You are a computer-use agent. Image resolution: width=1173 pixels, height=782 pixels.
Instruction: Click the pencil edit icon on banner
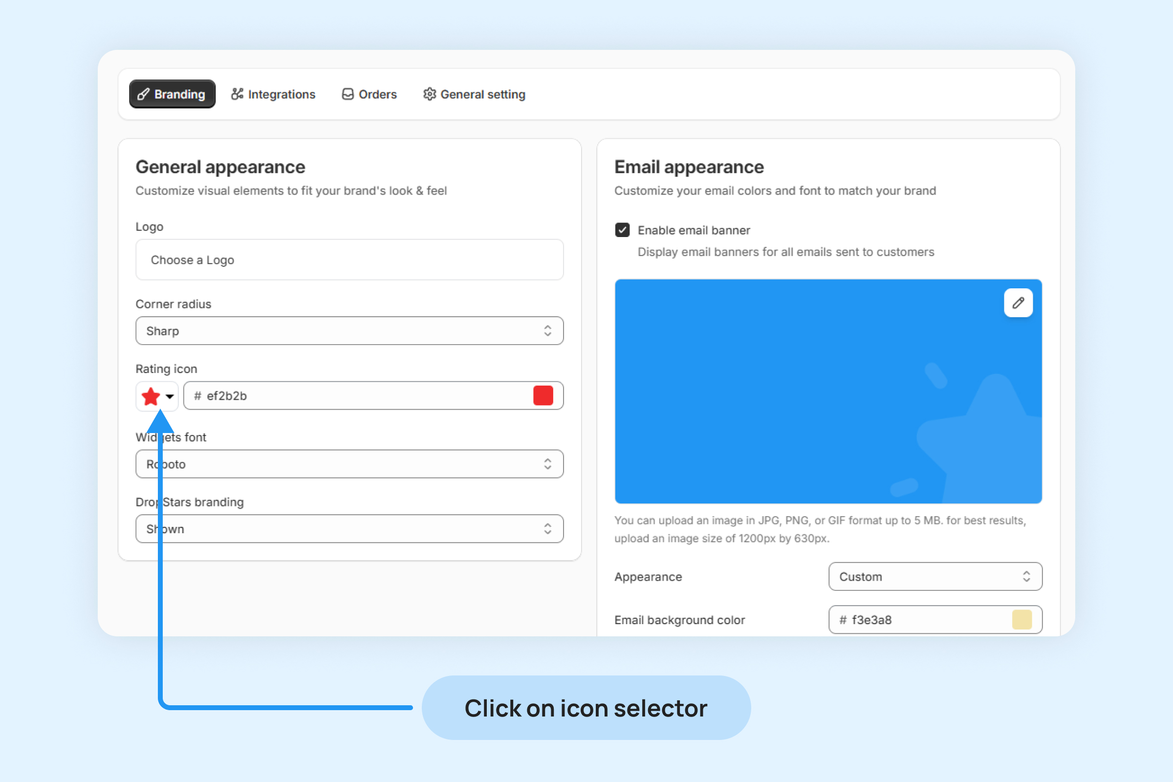point(1018,303)
